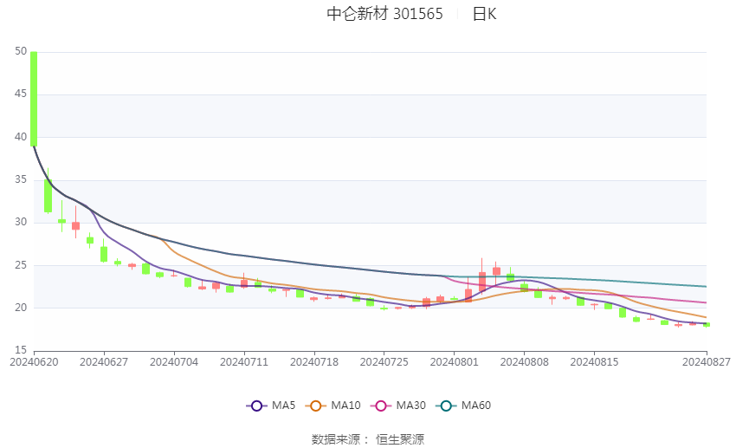Click the 25 price axis label
Viewport: 736px width, 448px height.
pos(21,265)
